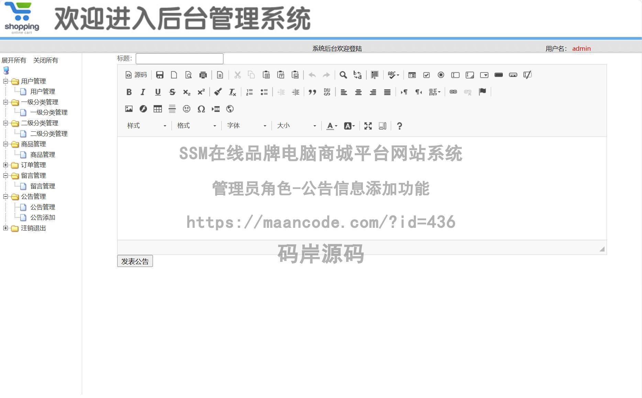Toggle numbered list
This screenshot has width=642, height=398.
pyautogui.click(x=250, y=92)
